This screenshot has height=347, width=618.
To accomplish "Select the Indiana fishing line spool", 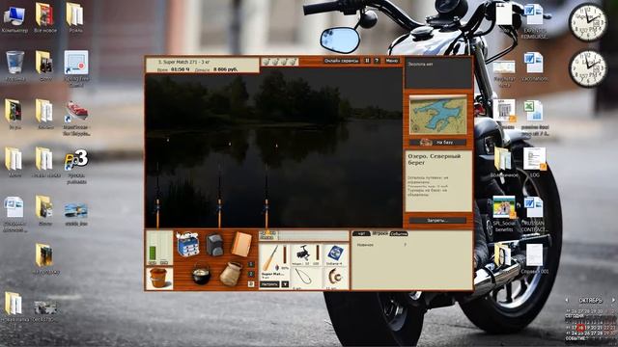I will tap(335, 254).
